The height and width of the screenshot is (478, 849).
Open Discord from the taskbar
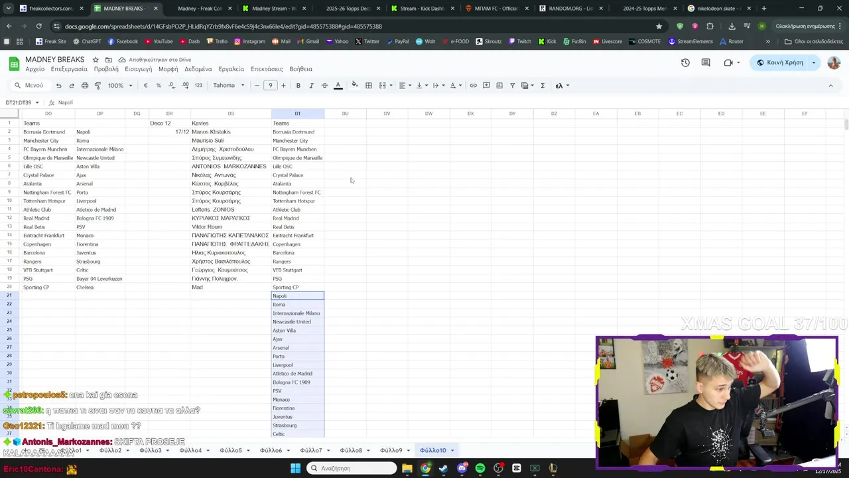pos(462,468)
